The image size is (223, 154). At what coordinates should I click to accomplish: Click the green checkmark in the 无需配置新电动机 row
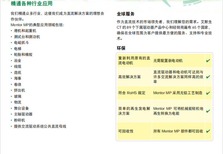point(208,61)
